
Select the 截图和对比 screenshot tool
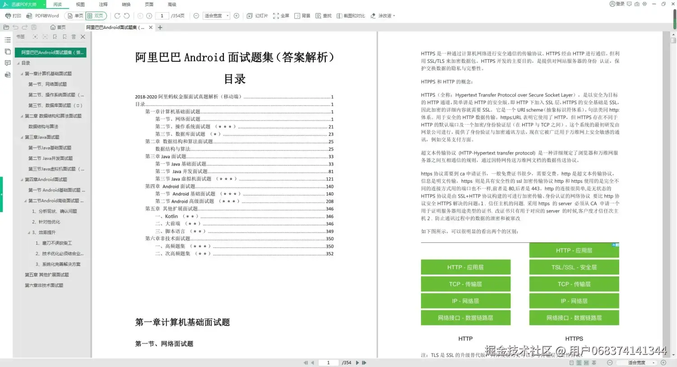pos(351,16)
